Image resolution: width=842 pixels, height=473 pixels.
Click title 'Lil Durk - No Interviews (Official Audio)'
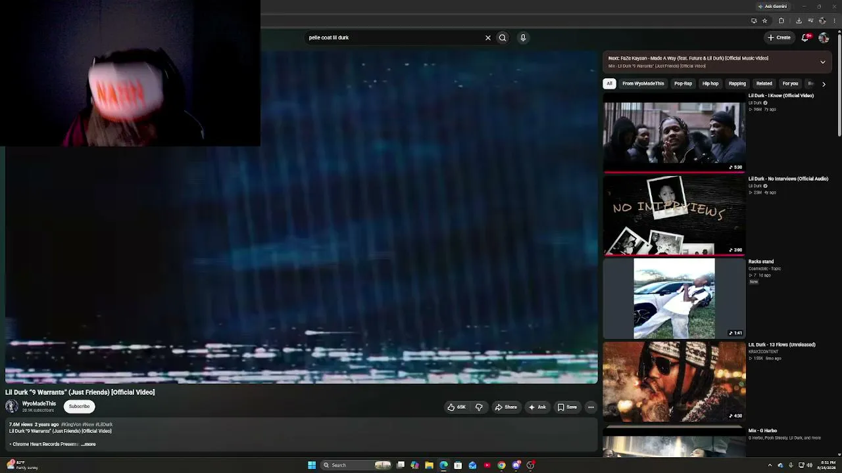coord(788,179)
